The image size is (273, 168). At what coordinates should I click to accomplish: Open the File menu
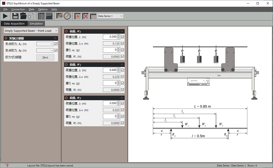click(5, 9)
